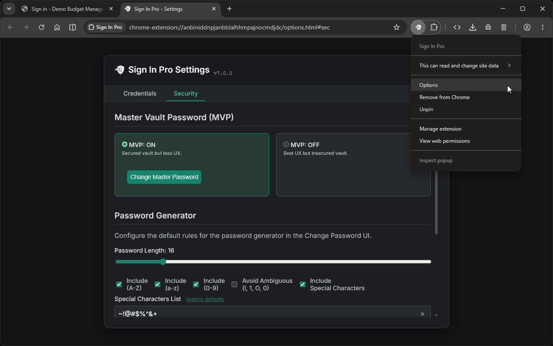
Task: Select Remove from Chrome menu item
Action: (x=466, y=97)
